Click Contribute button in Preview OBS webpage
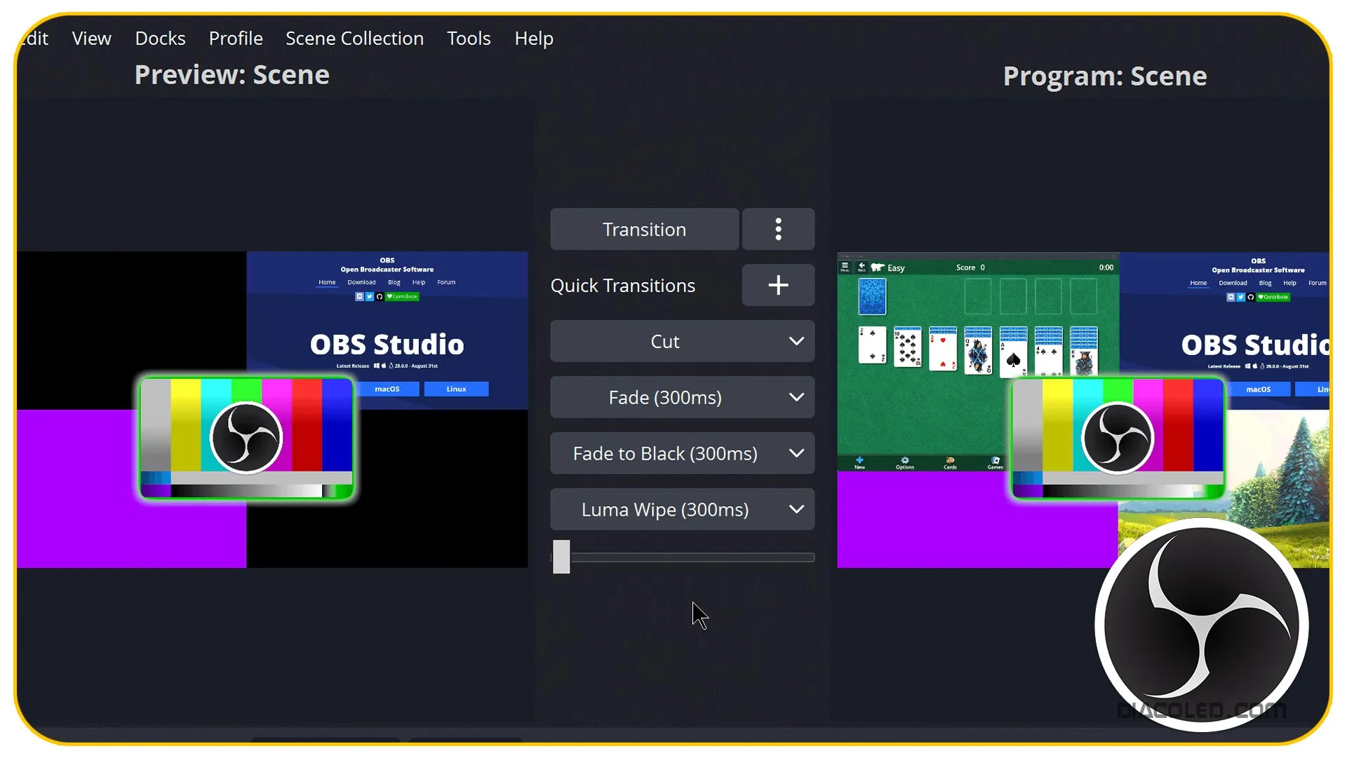The image size is (1347, 758). (x=402, y=296)
